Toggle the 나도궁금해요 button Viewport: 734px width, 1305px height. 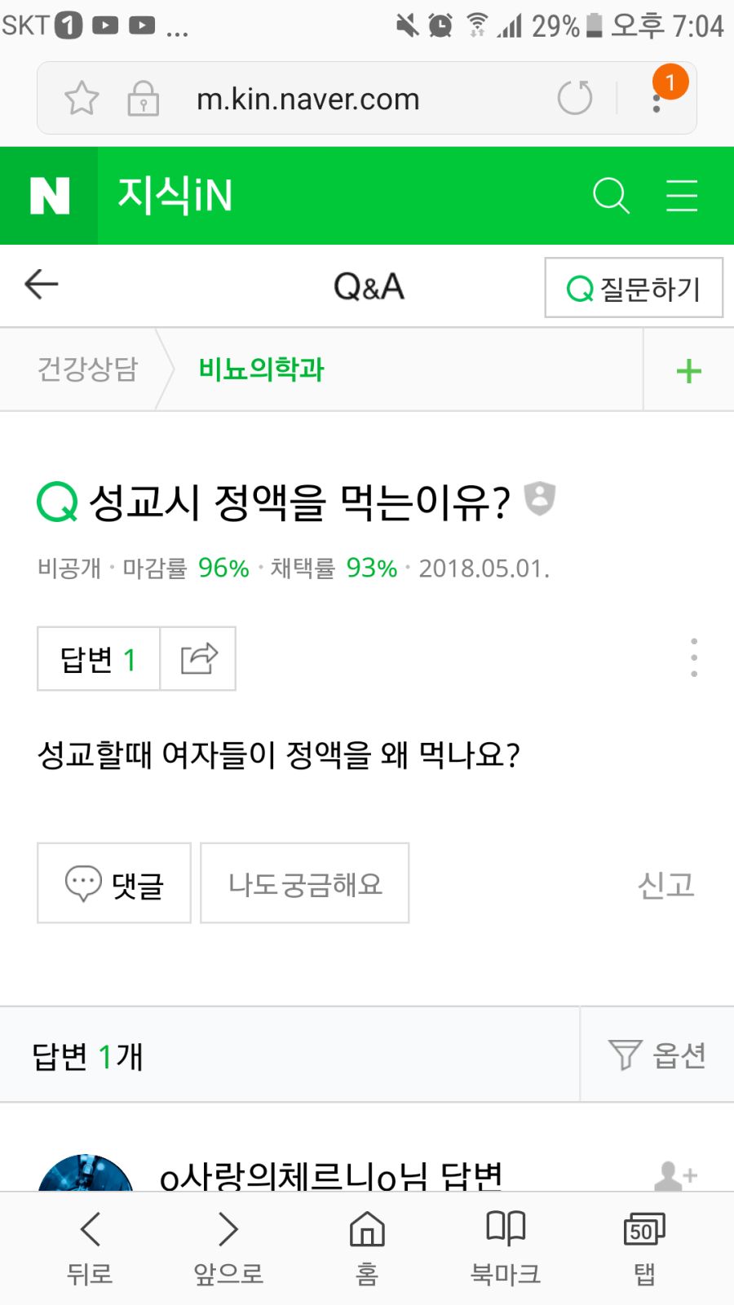coord(305,883)
